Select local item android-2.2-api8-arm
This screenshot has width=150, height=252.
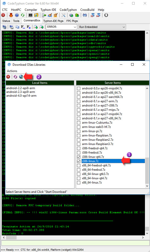coord(21,88)
